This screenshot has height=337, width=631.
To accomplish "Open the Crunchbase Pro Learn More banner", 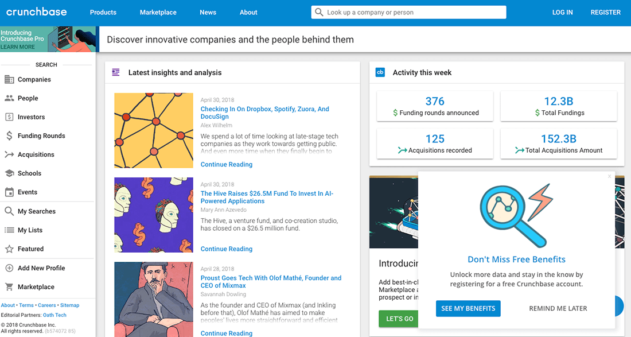I will tap(48, 39).
